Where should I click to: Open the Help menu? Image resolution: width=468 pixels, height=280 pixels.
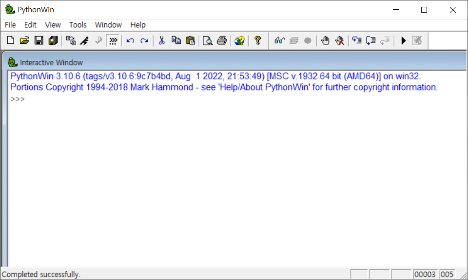pyautogui.click(x=138, y=25)
